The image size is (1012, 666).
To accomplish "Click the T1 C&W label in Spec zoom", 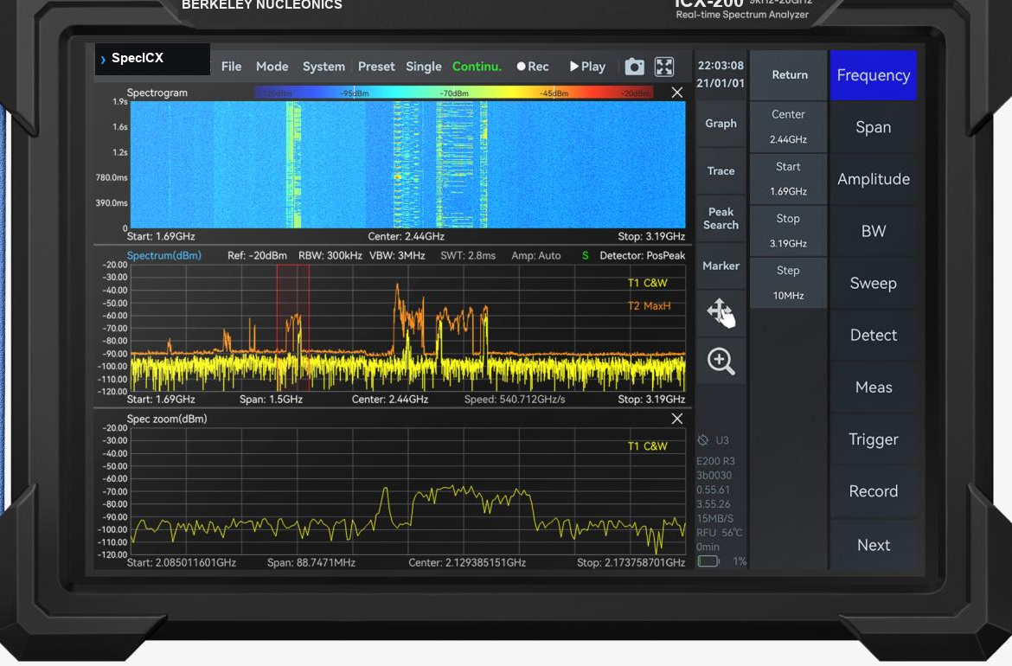I will (647, 446).
